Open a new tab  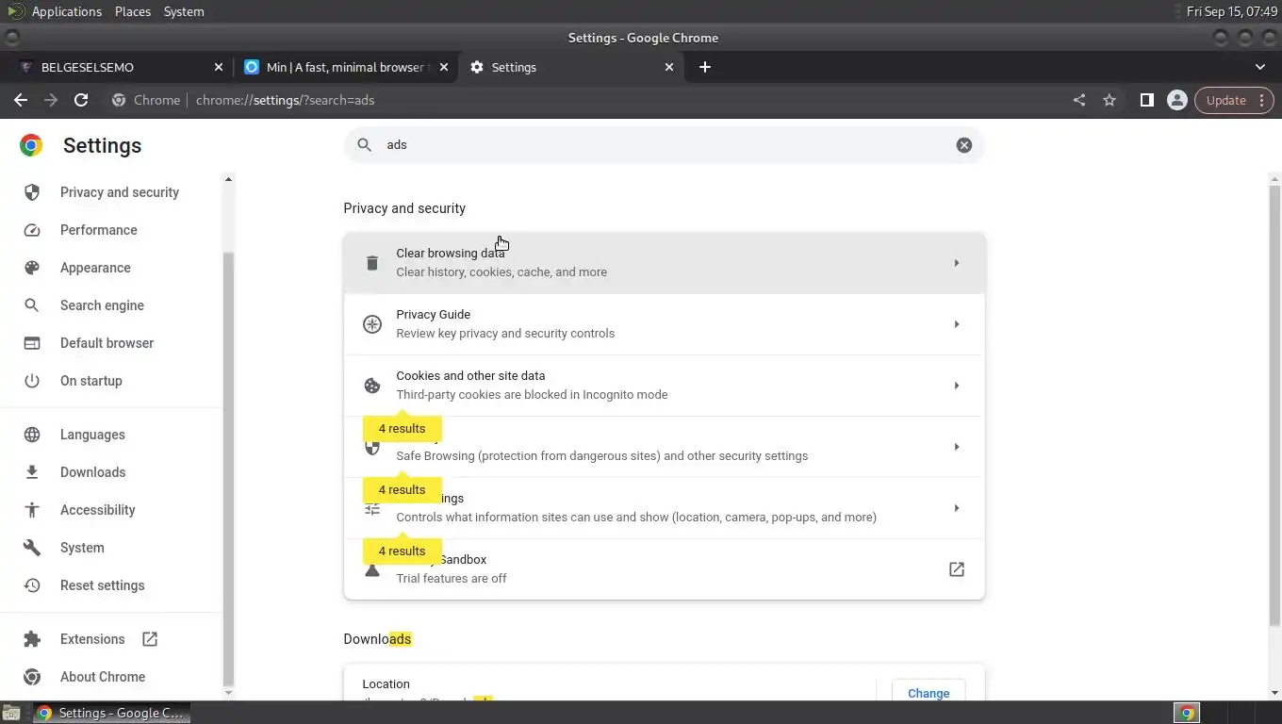pyautogui.click(x=705, y=67)
